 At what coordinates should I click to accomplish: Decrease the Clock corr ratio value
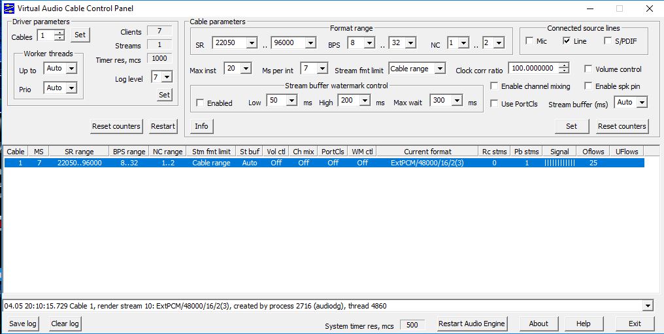tap(563, 71)
